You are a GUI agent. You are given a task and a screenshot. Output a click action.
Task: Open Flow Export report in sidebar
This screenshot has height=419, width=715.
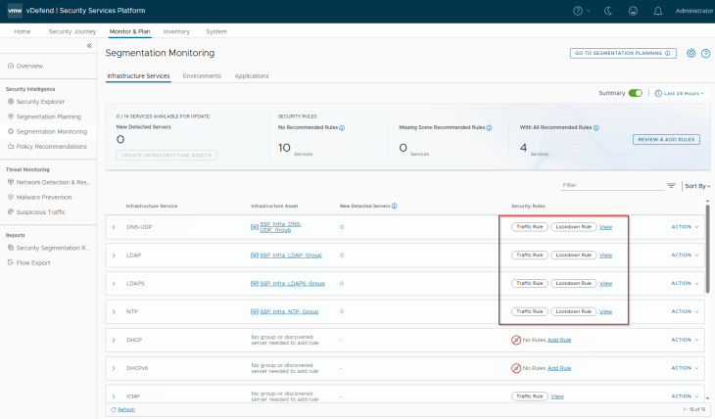tap(33, 262)
